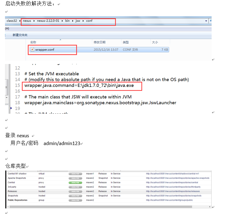Screen dimensions: 235x214
Task: Click ANALYZE button for 3rd party
Action: click(75, 187)
